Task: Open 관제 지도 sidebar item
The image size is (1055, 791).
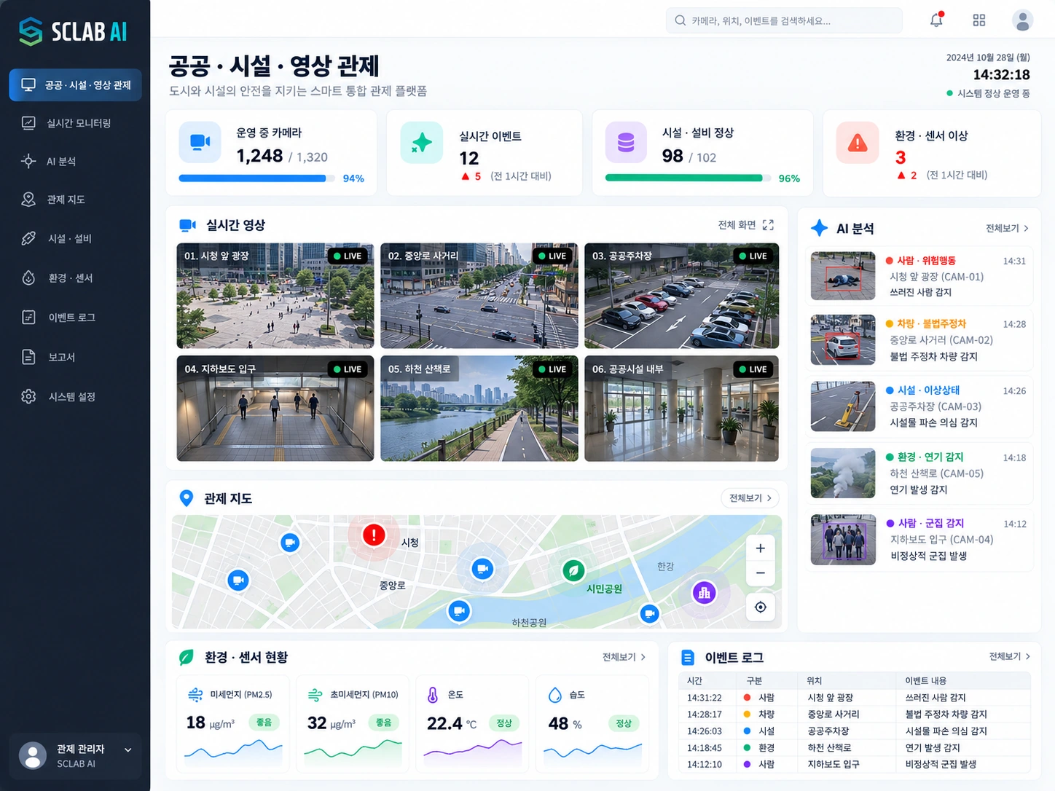Action: tap(75, 200)
